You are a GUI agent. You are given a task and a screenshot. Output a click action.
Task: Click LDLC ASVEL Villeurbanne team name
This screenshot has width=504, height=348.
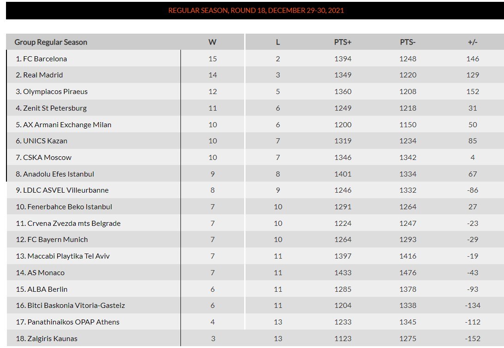[66, 190]
